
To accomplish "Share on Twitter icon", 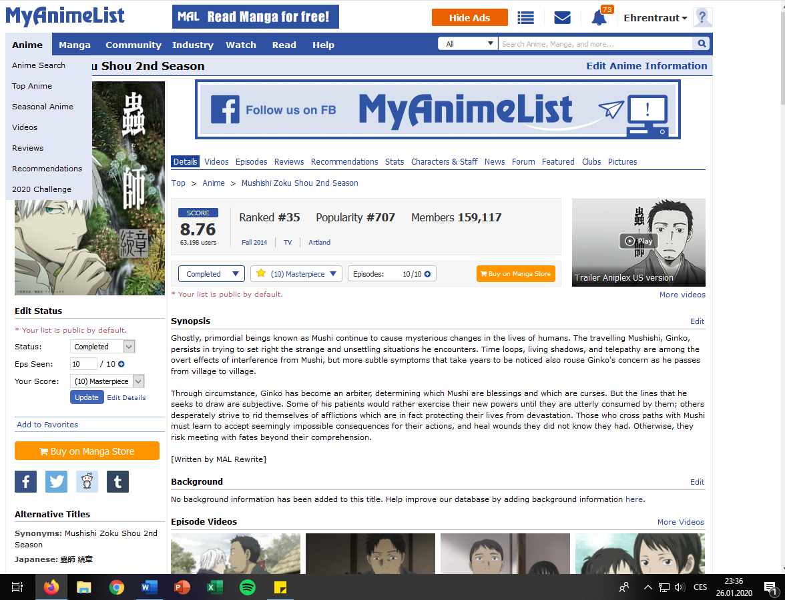I will point(56,481).
